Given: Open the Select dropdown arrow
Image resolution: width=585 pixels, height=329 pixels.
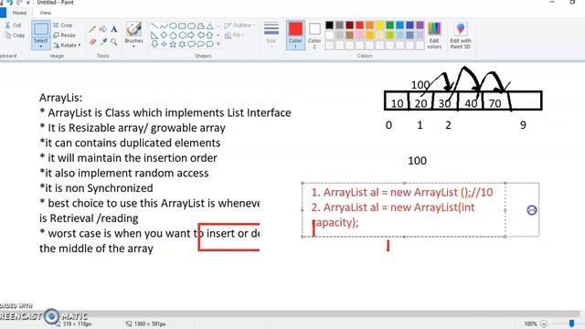Looking at the screenshot, I should pyautogui.click(x=40, y=47).
